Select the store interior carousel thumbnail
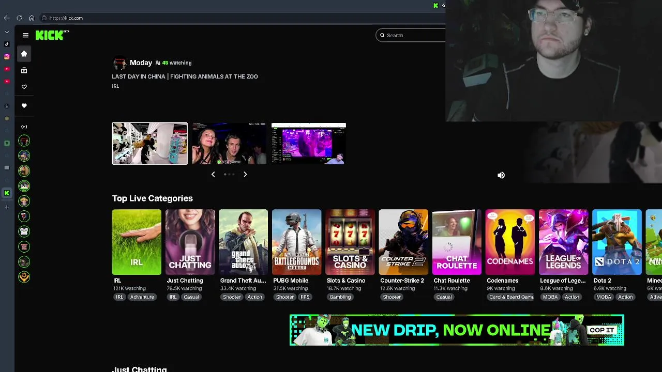This screenshot has height=372, width=662. point(150,144)
